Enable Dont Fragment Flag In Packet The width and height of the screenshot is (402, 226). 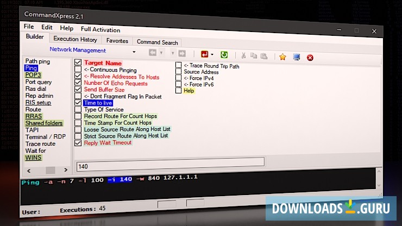[x=78, y=96]
